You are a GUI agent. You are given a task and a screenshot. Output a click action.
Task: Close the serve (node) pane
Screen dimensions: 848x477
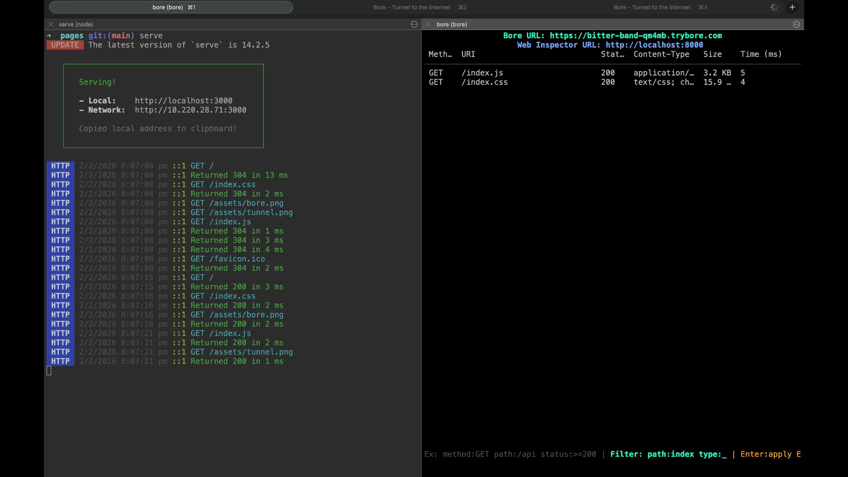pyautogui.click(x=51, y=24)
